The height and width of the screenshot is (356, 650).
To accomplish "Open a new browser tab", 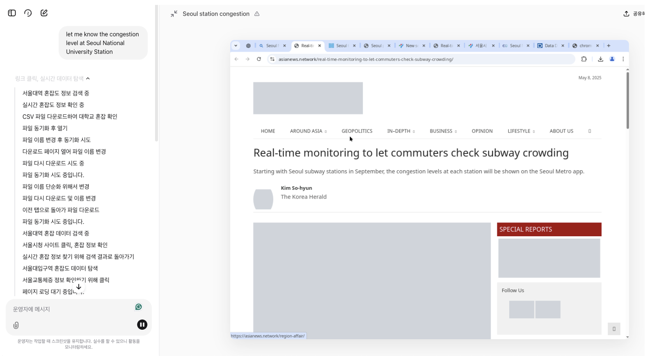I will point(609,46).
